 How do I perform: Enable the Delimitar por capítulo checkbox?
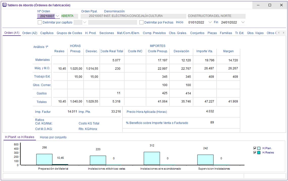click(x=40, y=22)
